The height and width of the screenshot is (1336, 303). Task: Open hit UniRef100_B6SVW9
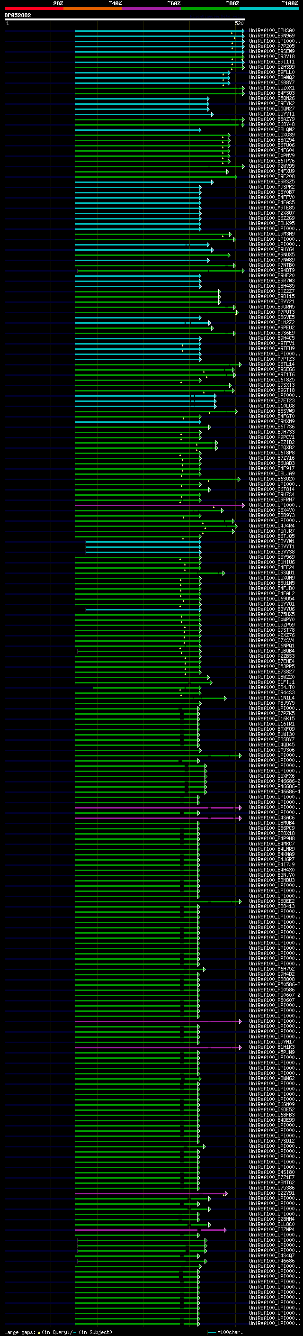272,411
